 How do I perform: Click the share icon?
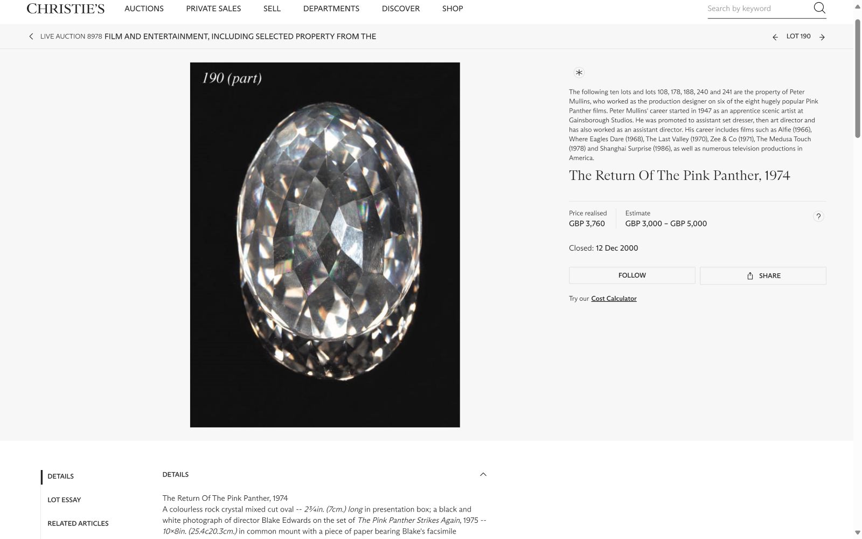(x=750, y=276)
